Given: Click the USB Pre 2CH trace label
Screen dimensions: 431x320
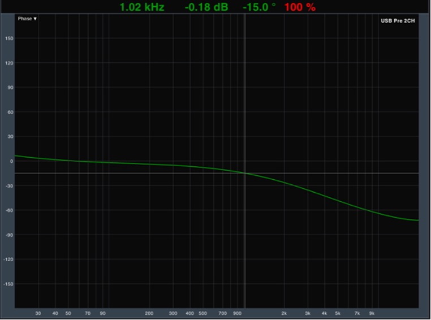Looking at the screenshot, I should point(398,21).
